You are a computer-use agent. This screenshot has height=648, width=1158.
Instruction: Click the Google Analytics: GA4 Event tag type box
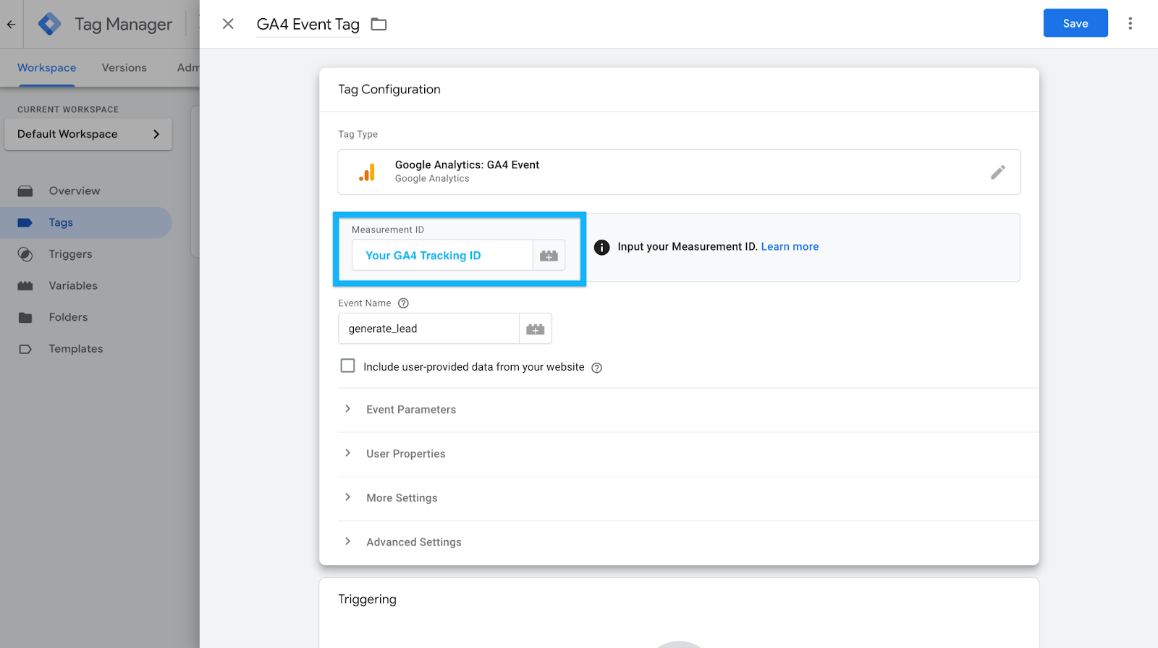coord(679,172)
